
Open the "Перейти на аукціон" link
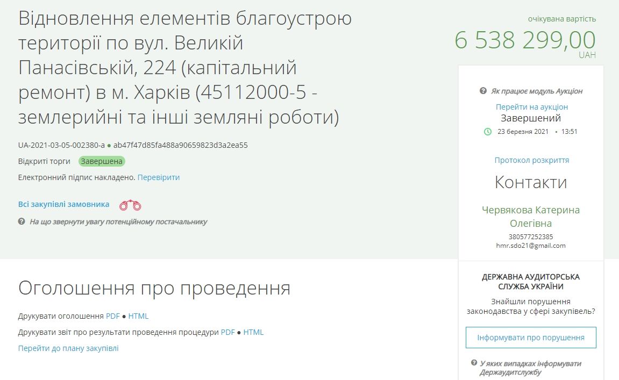(x=531, y=106)
